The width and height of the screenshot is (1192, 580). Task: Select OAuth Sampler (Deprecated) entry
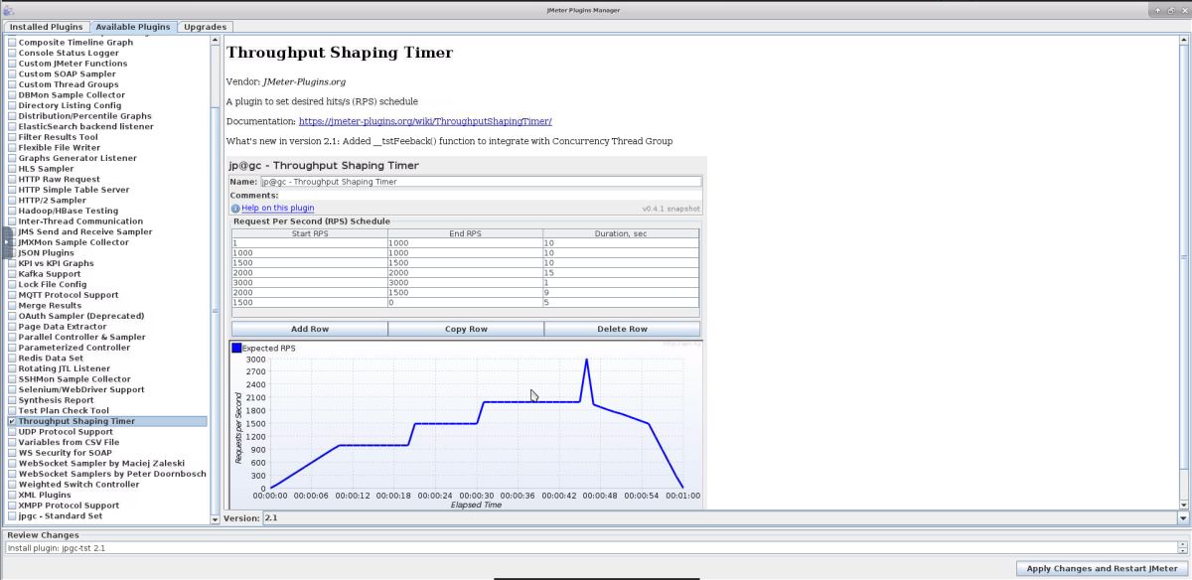[x=80, y=316]
